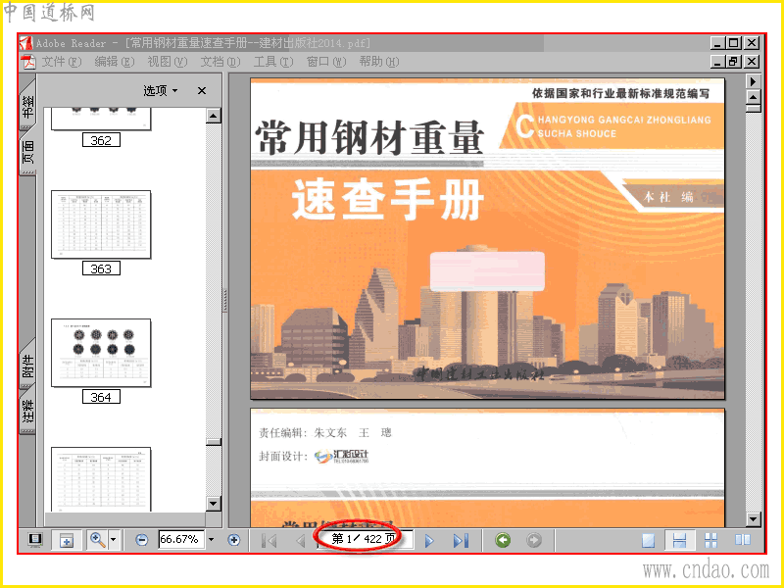Switch to single page layout
This screenshot has height=588, width=784.
point(648,540)
